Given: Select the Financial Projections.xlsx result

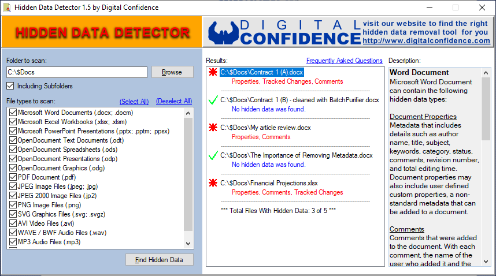Looking at the screenshot, I should tap(269, 183).
